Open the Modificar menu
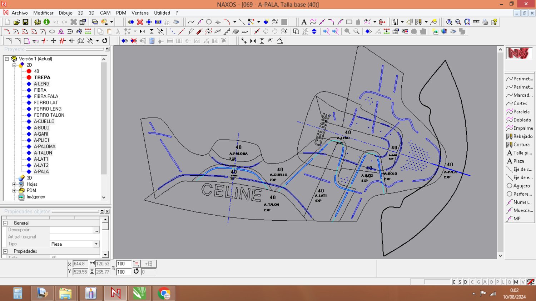Image resolution: width=536 pixels, height=301 pixels. coord(43,13)
